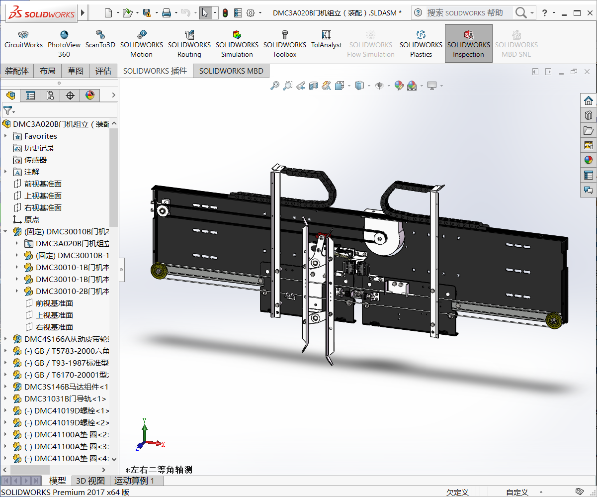Open Dynamic Annotation Views icon
The width and height of the screenshot is (597, 497).
tap(327, 86)
